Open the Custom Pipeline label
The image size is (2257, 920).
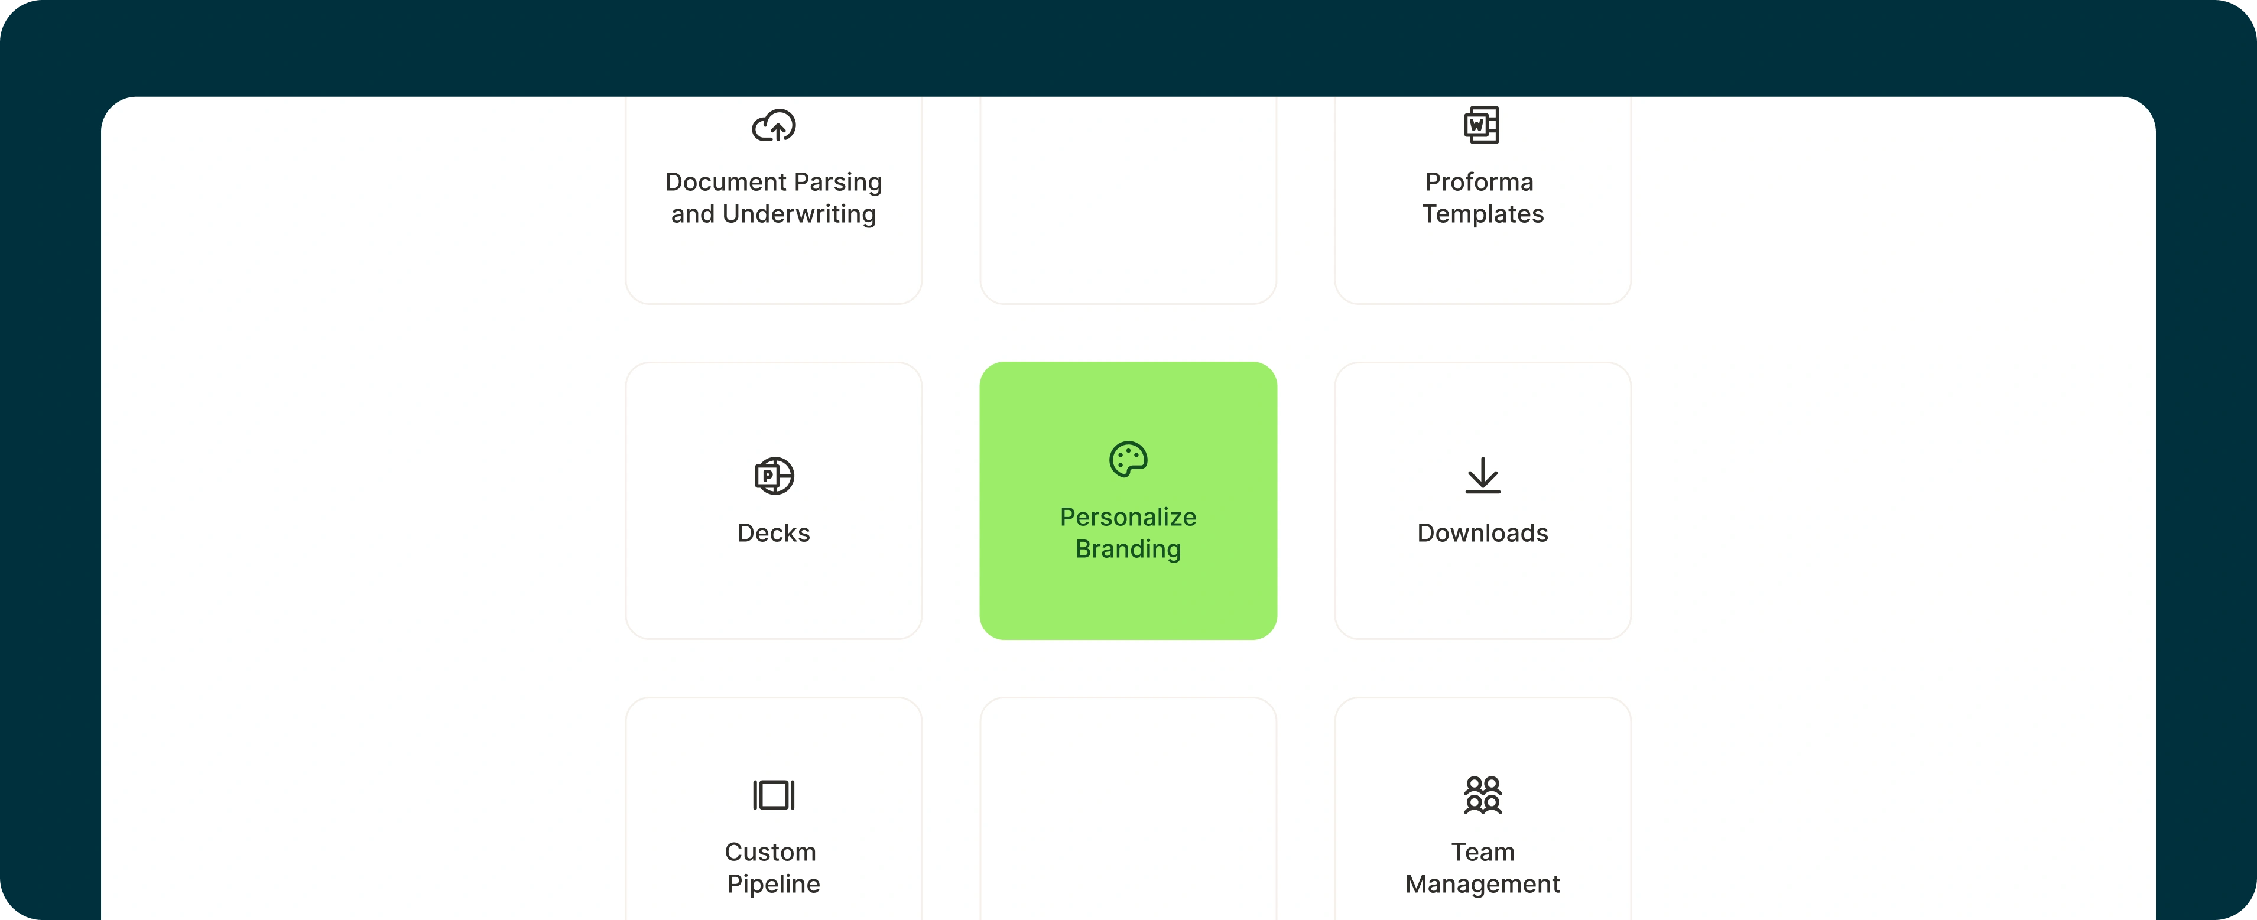774,867
